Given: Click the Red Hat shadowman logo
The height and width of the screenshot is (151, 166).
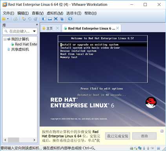Looking at the screenshot, I should 151,103.
